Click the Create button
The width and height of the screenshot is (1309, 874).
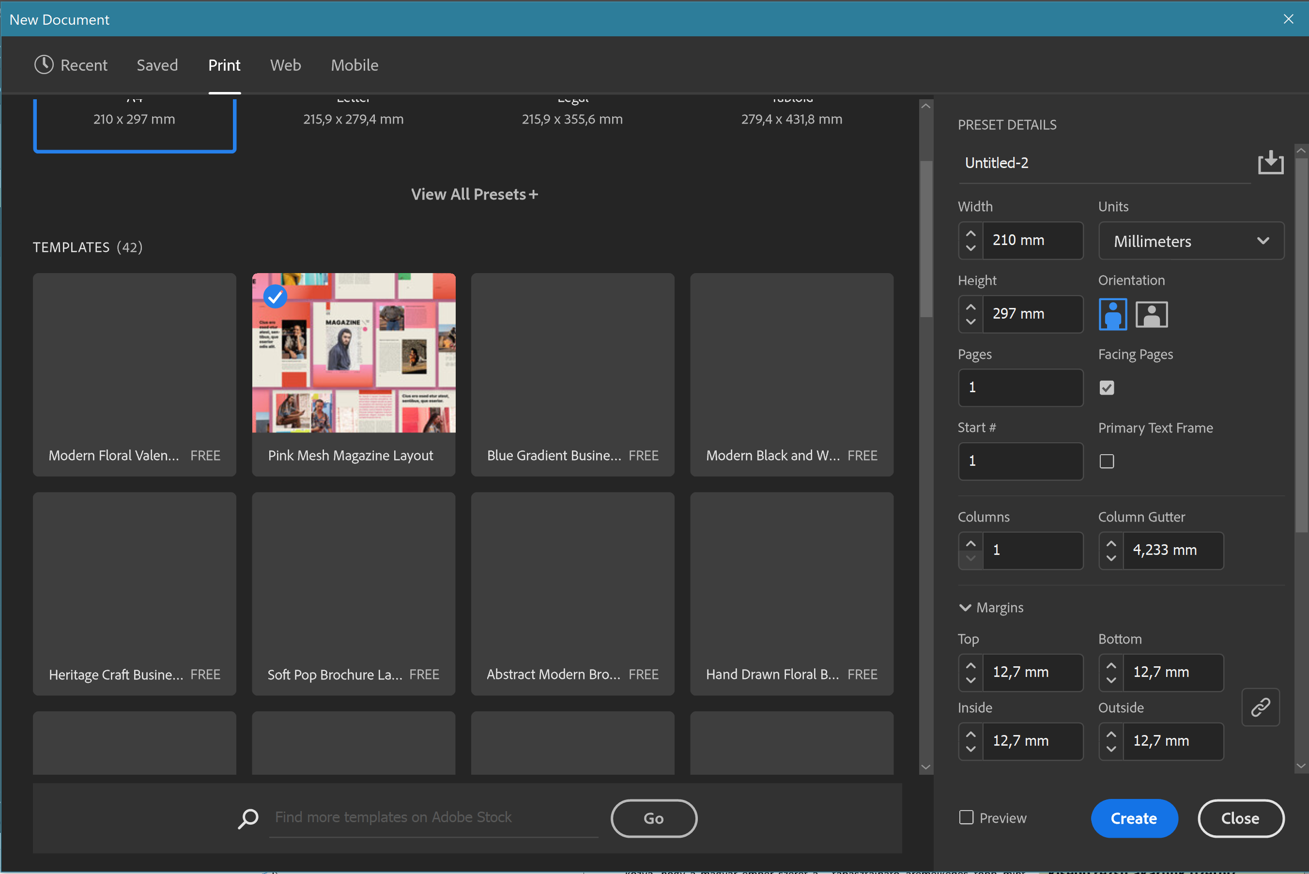tap(1134, 818)
